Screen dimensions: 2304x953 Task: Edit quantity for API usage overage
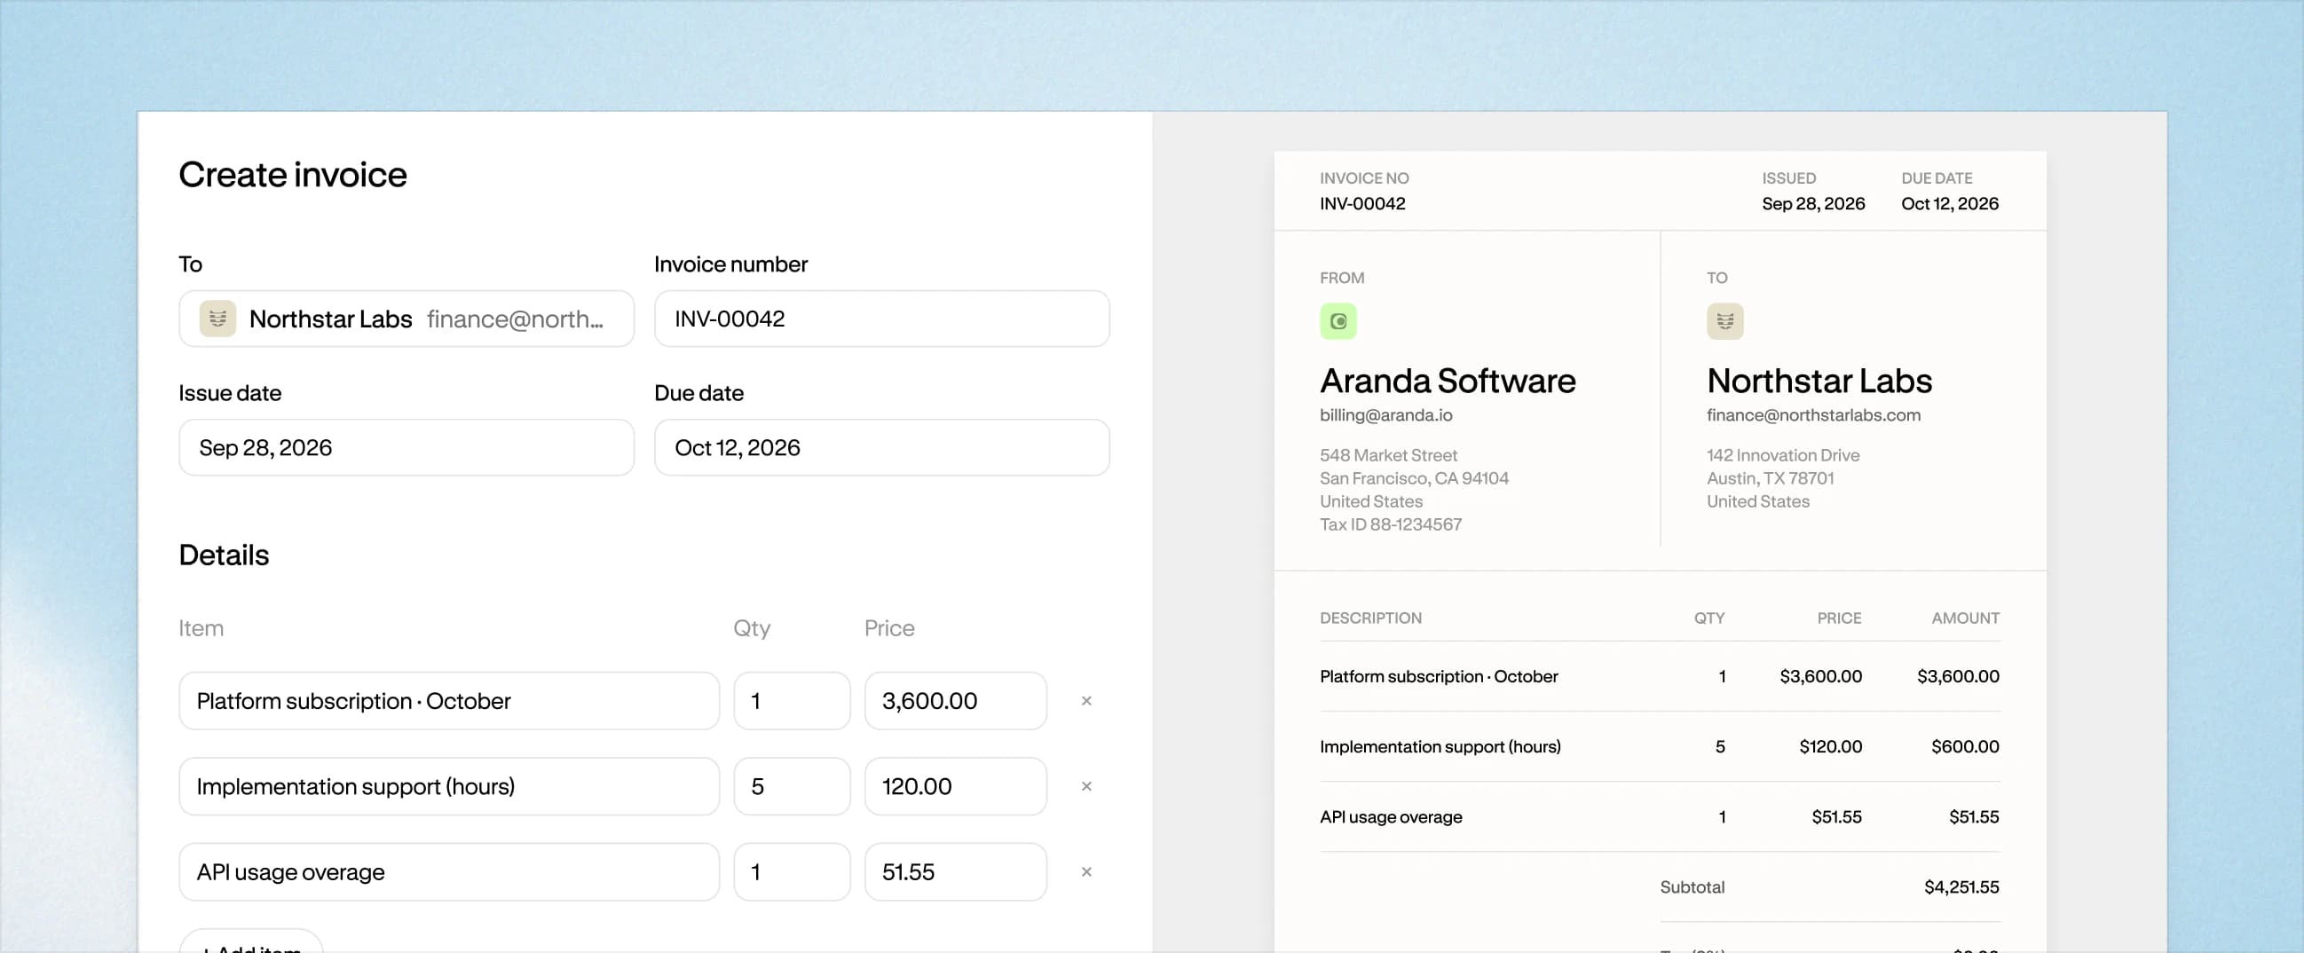792,871
